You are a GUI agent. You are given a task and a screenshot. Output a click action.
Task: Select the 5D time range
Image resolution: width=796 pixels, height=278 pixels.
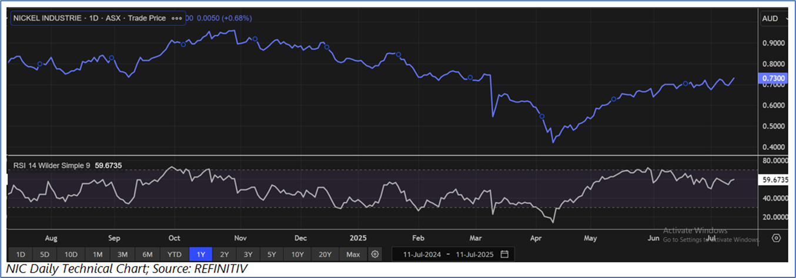(46, 254)
